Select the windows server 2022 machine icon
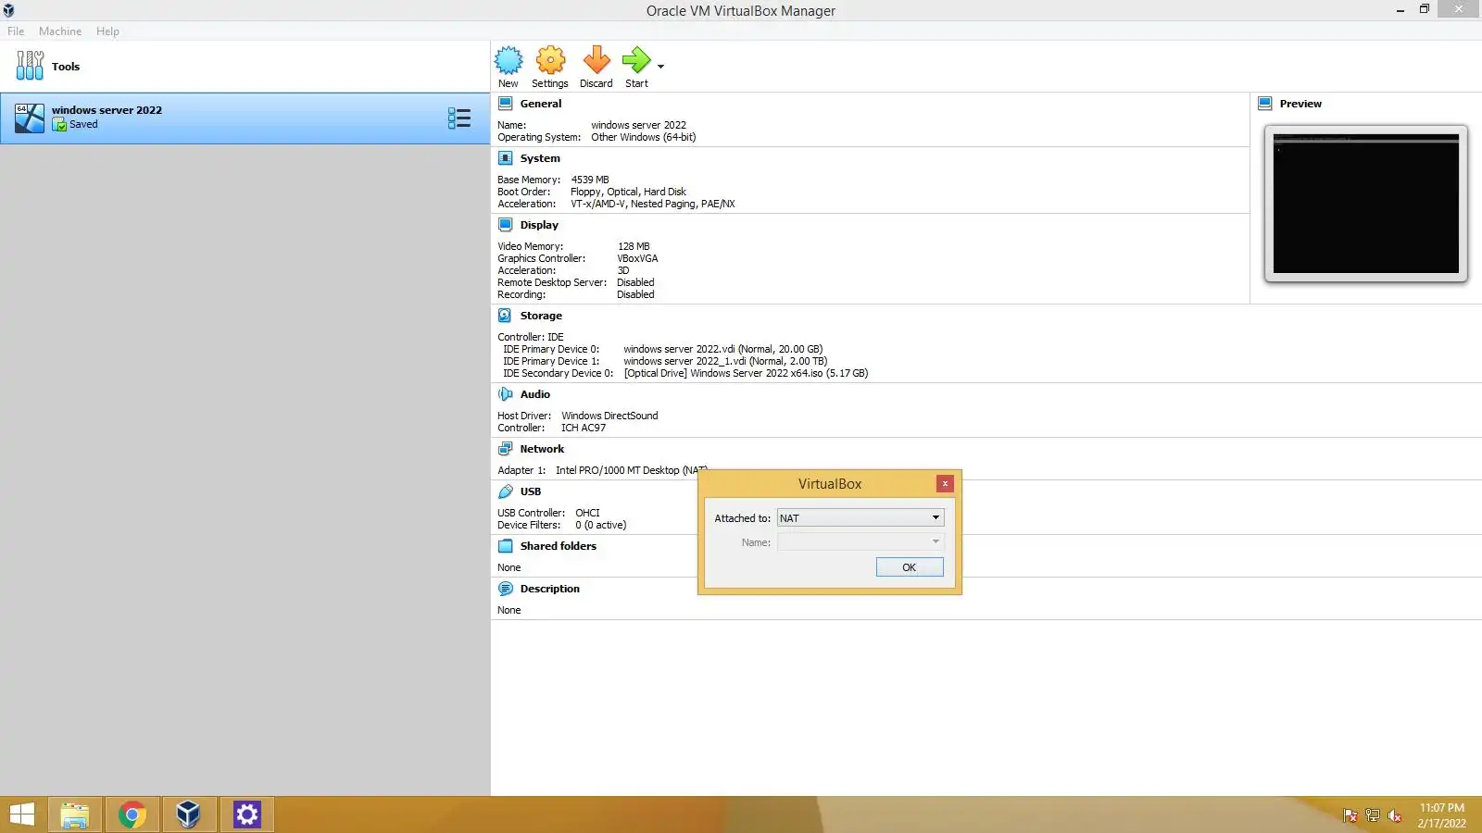This screenshot has height=833, width=1482. (30, 118)
